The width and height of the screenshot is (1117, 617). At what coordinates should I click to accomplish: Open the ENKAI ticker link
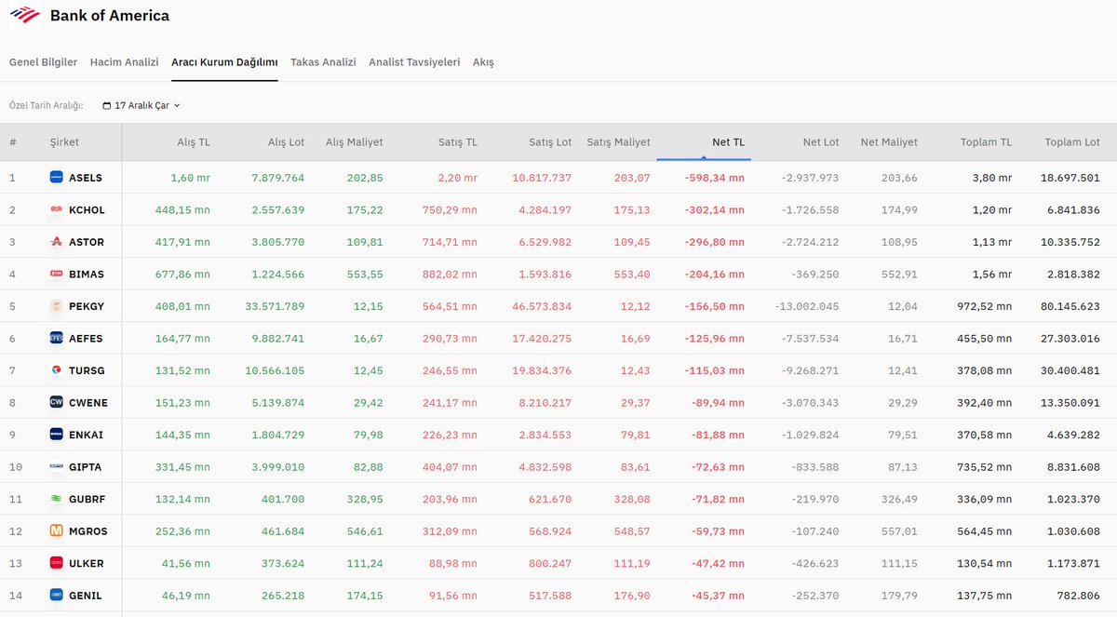pyautogui.click(x=87, y=435)
